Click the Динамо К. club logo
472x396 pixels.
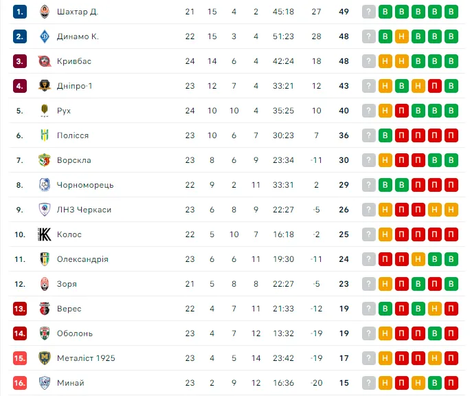pyautogui.click(x=45, y=36)
